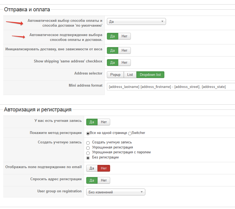Set 'У вас есть учетная запись' to Нет
The image size is (235, 209).
pyautogui.click(x=104, y=122)
